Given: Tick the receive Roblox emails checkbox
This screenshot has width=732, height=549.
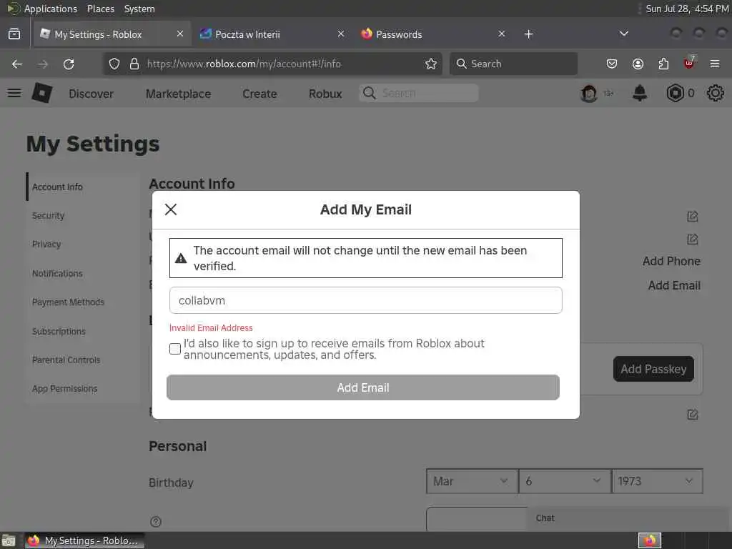Looking at the screenshot, I should click(x=175, y=349).
